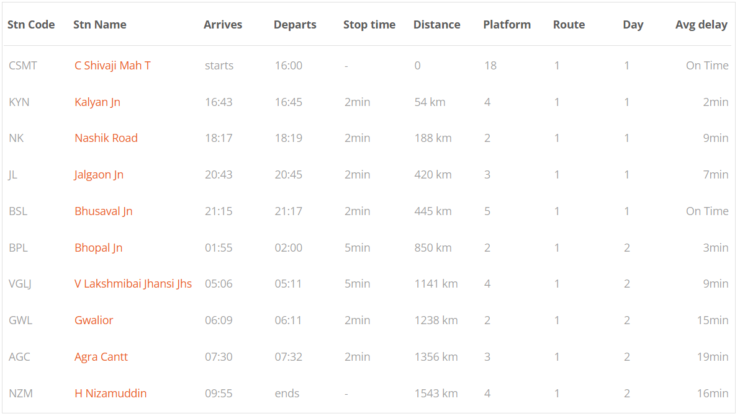Select the Departs column header
The height and width of the screenshot is (419, 740).
click(x=295, y=25)
